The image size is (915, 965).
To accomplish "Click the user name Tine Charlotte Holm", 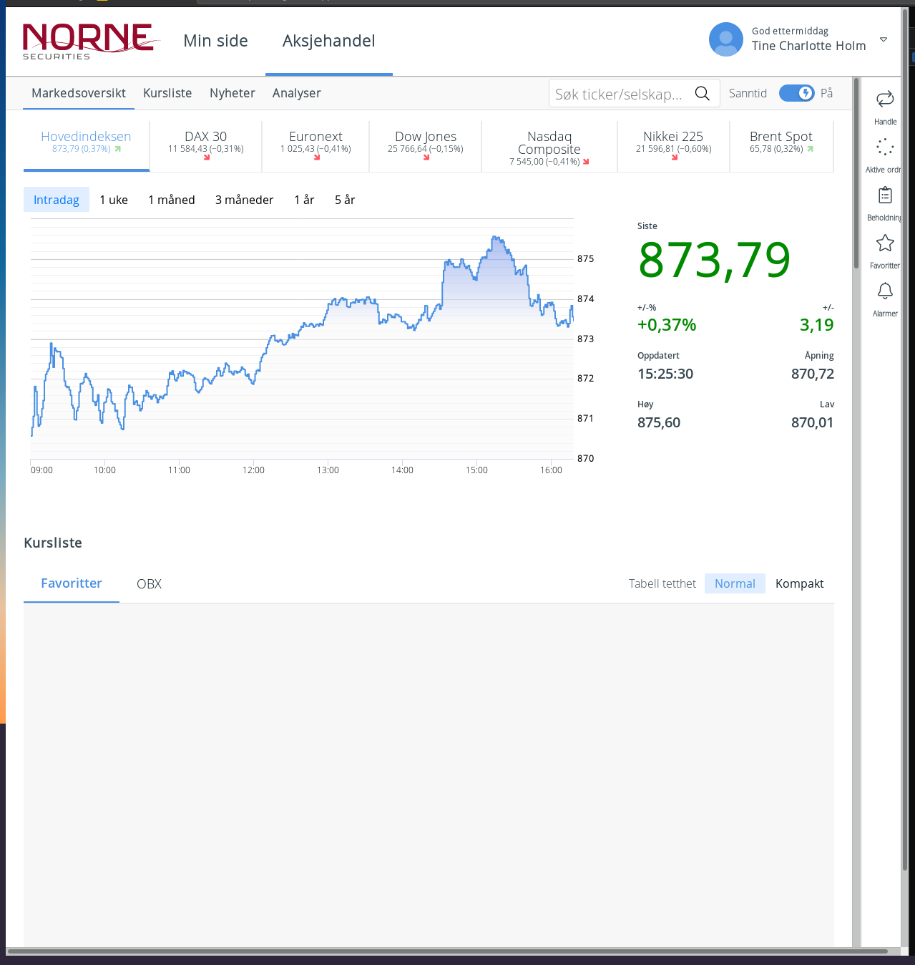I will point(808,46).
